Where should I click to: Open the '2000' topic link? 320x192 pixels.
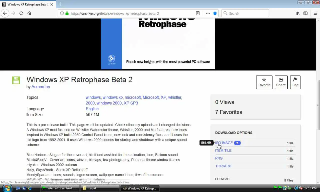[90, 103]
